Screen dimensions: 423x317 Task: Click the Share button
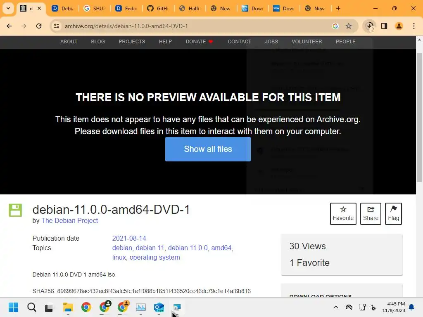[371, 214]
